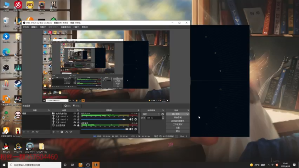
Task: Open the Loop Hero desktop shortcut
Action: tap(30, 147)
